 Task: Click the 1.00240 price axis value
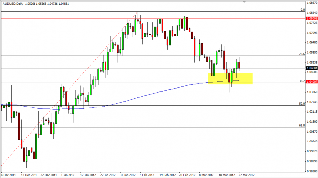point(312,142)
